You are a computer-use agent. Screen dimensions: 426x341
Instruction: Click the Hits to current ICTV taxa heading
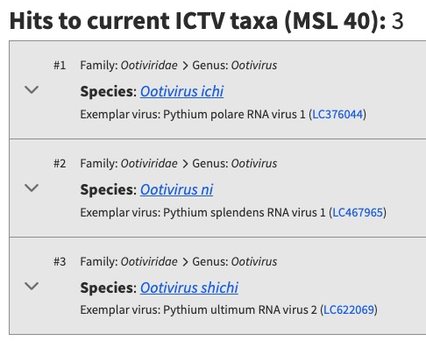click(x=207, y=21)
